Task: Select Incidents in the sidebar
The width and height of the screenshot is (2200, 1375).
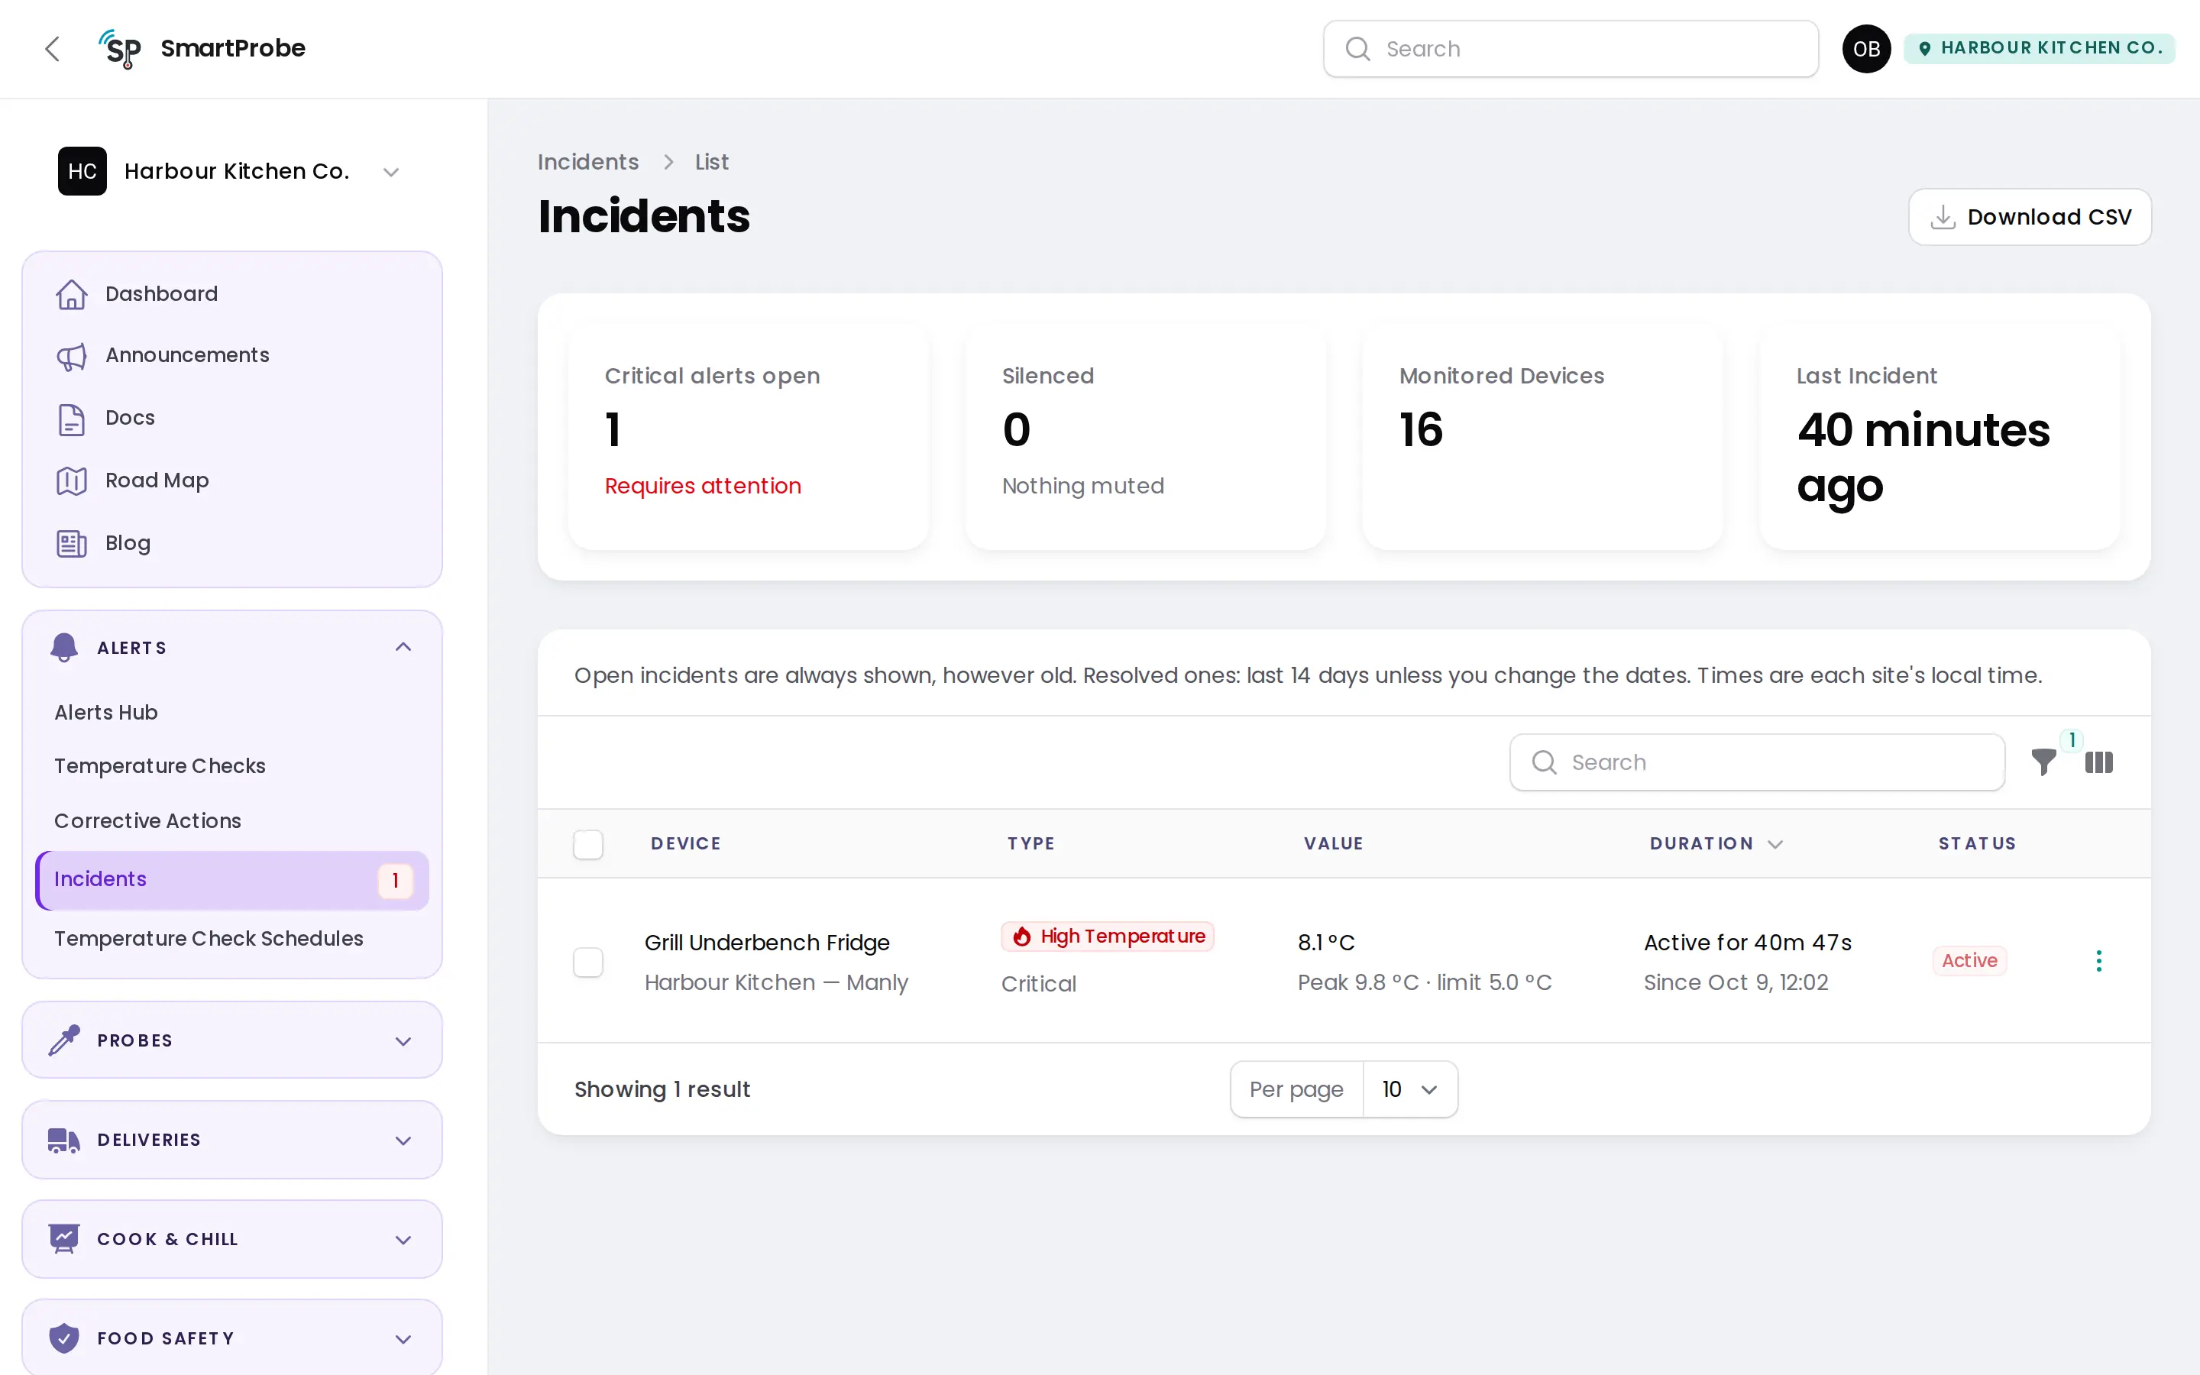Action: coord(231,879)
